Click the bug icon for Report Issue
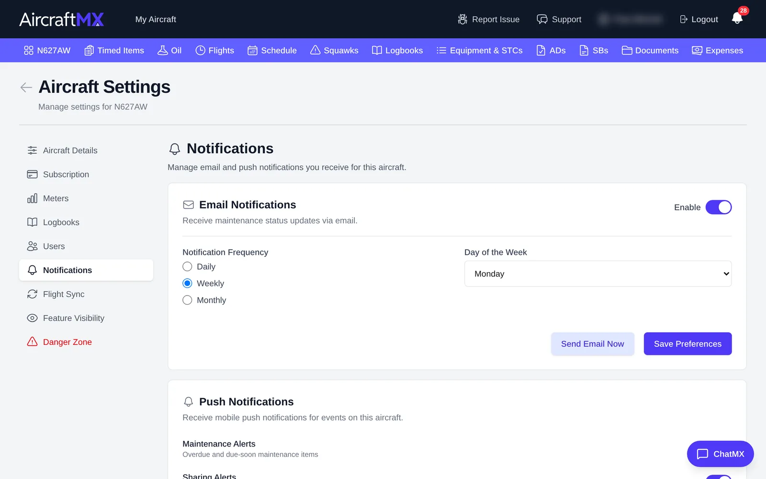Screen dimensions: 766x479 462,19
